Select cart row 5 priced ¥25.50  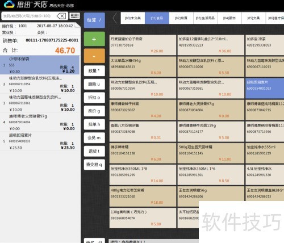[x=40, y=141]
